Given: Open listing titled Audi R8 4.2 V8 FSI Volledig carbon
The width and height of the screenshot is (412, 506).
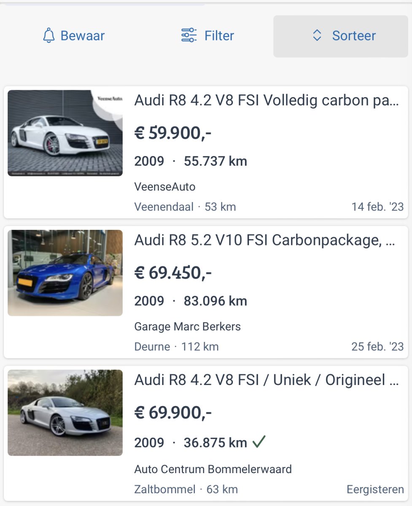Looking at the screenshot, I should [x=266, y=101].
